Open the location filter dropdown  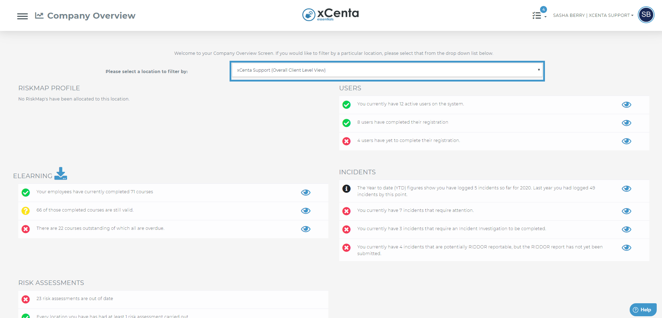pos(387,70)
